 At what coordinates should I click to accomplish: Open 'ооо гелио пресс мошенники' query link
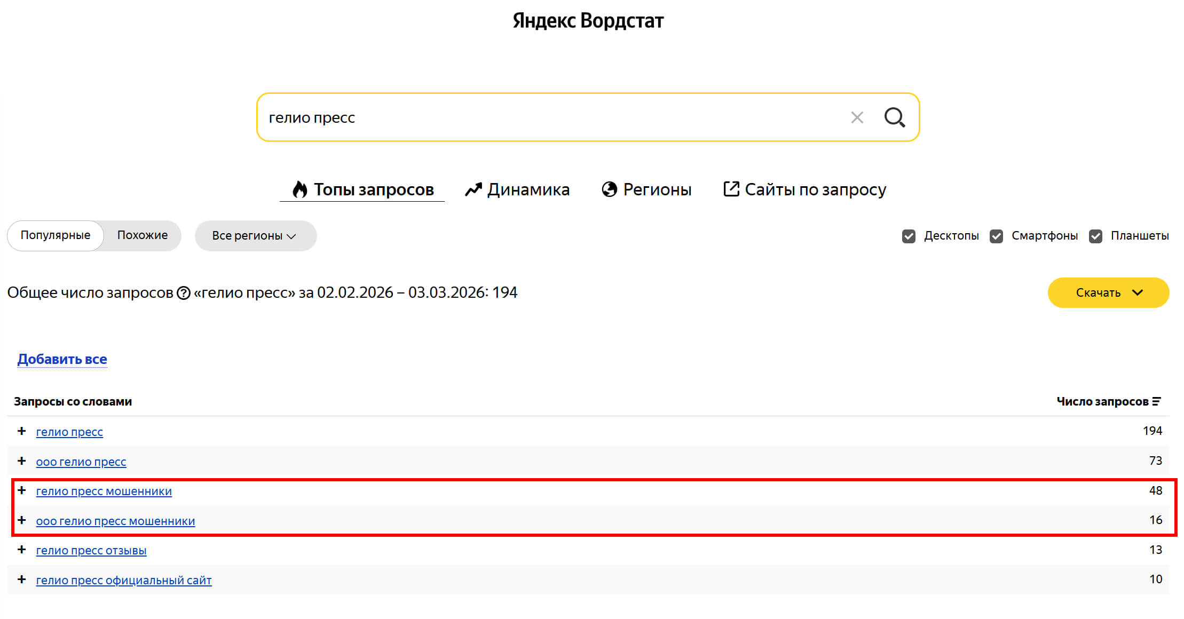[x=115, y=521]
